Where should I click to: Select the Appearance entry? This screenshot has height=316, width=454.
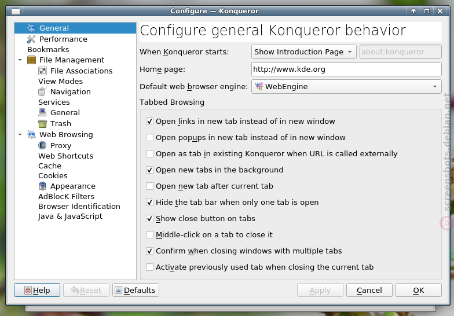pyautogui.click(x=73, y=186)
